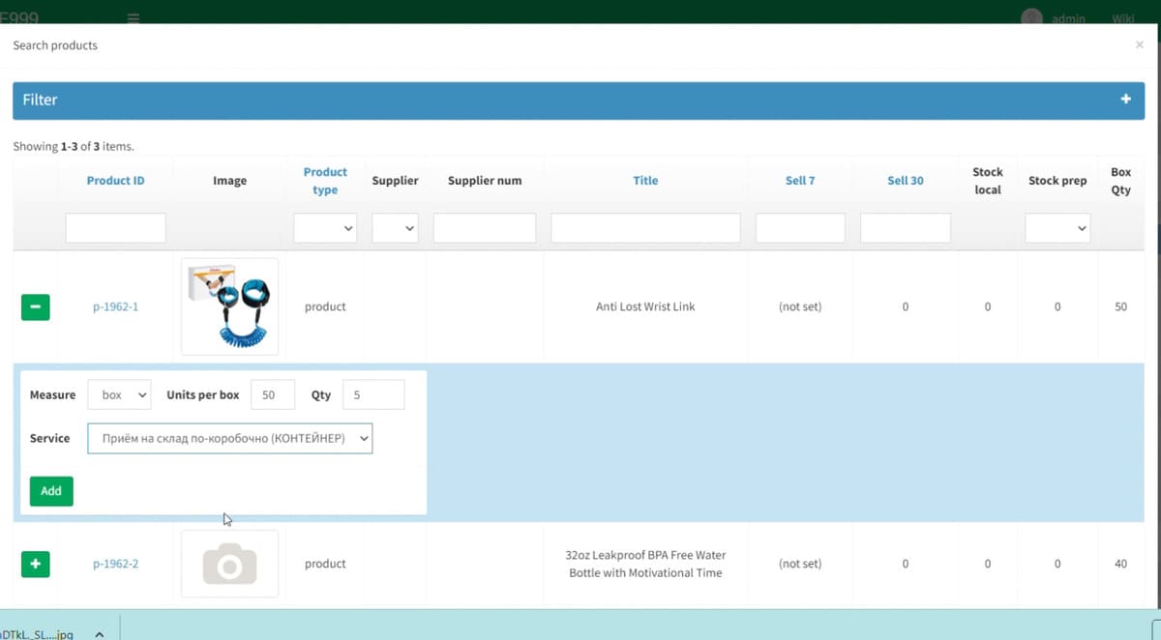Click the Anti Lost Wrist Link thumbnail
Image resolution: width=1161 pixels, height=640 pixels.
(229, 306)
